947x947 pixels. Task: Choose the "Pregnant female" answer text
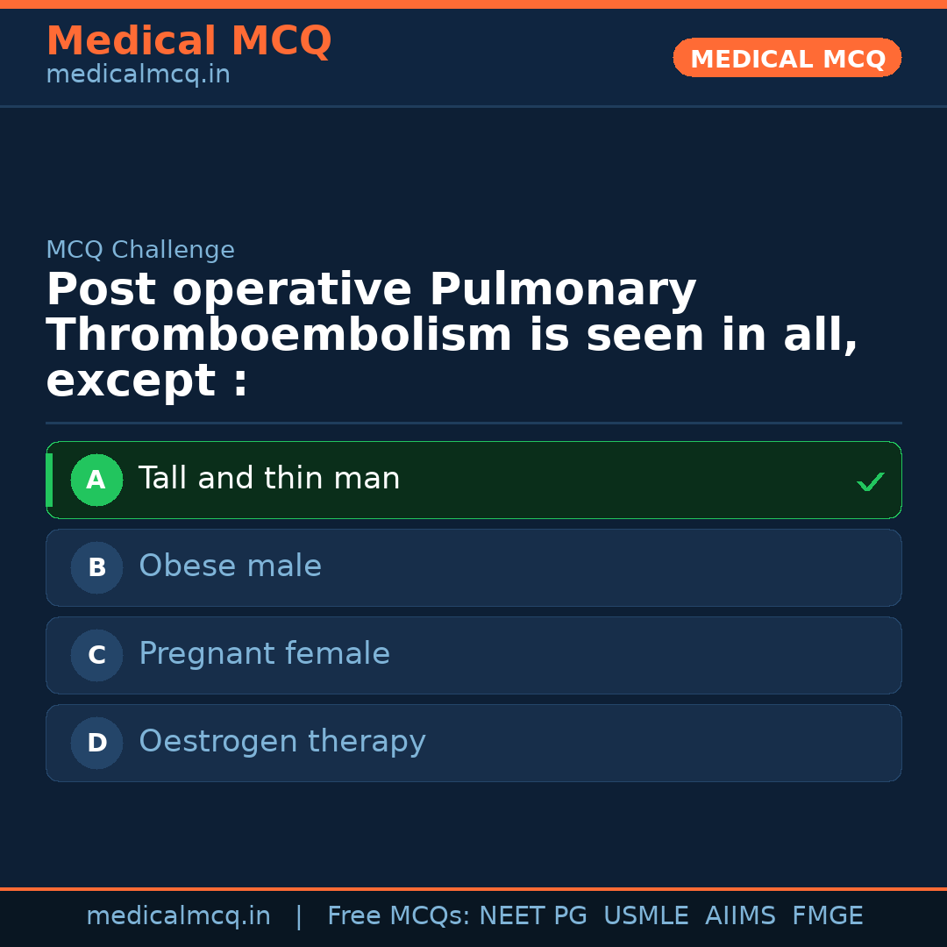point(264,654)
